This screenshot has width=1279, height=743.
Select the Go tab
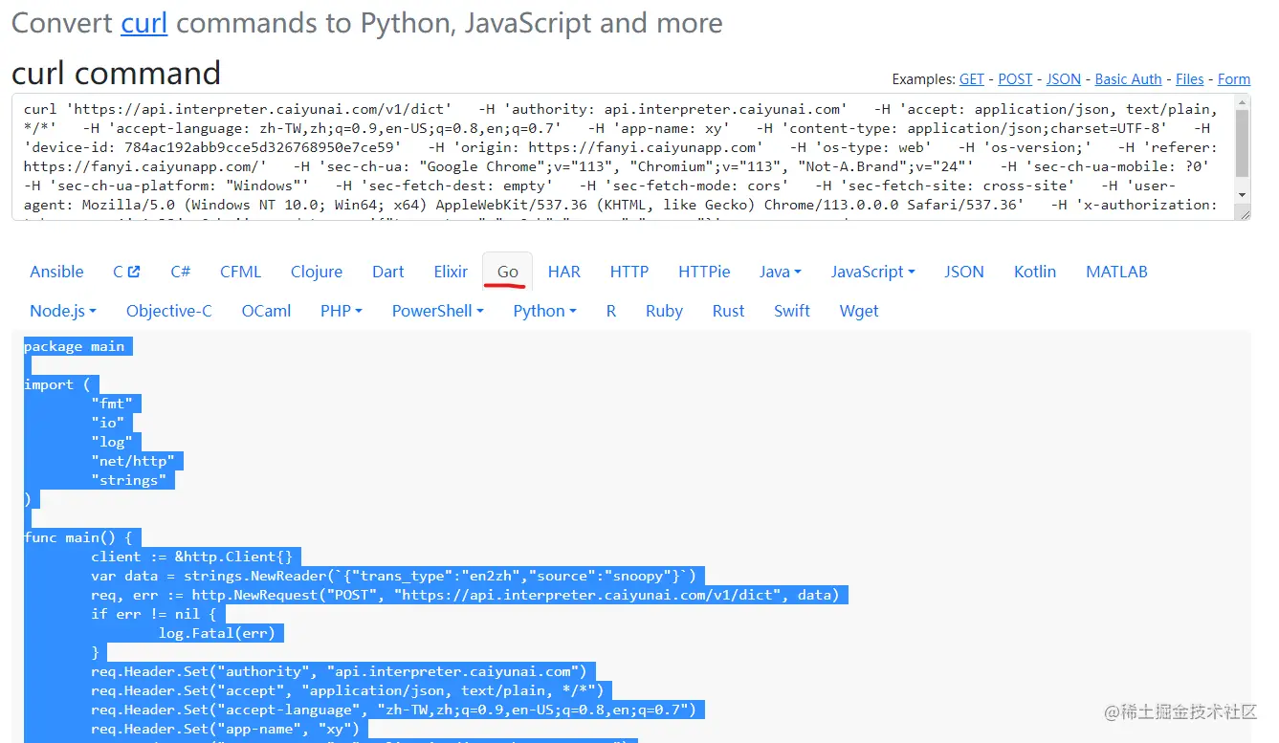pyautogui.click(x=508, y=272)
